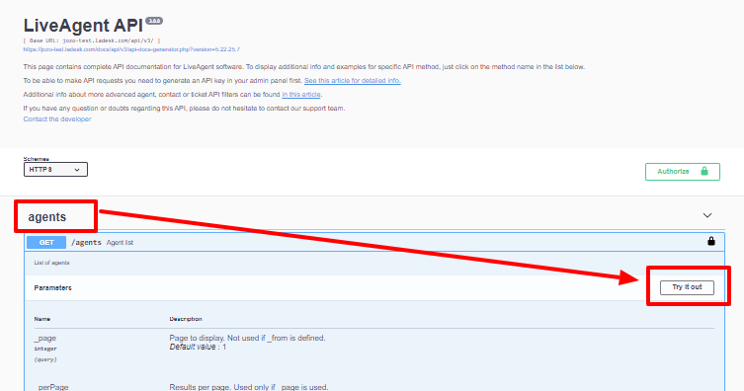
Task: Click the _page parameter name
Action: pyautogui.click(x=45, y=338)
